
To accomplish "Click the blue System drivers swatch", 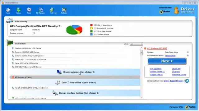I will (91, 34).
